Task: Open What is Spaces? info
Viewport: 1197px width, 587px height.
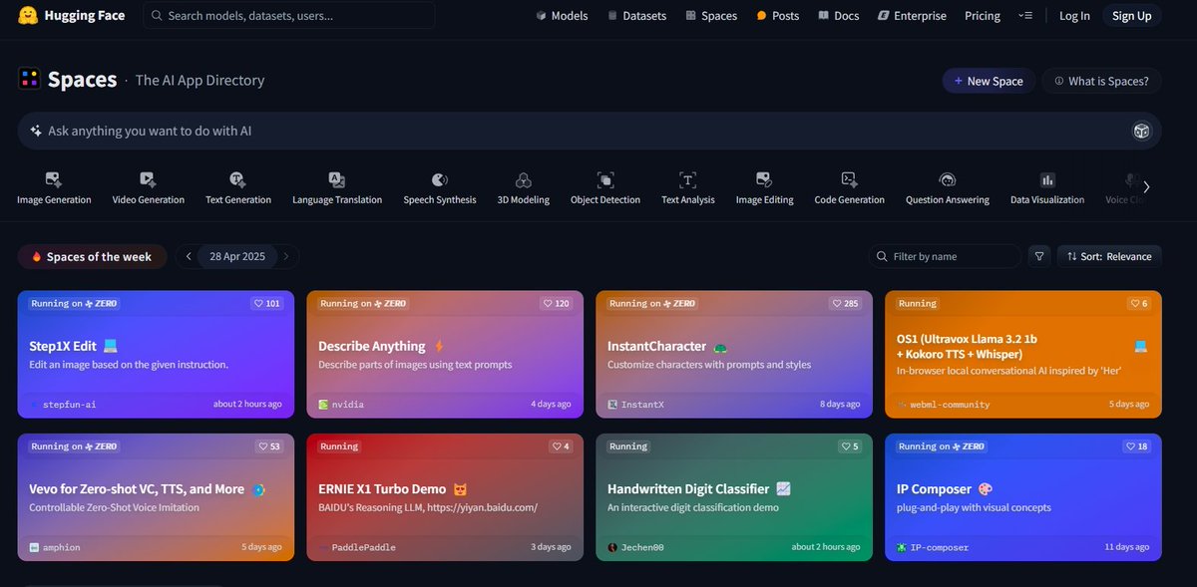Action: (1101, 81)
